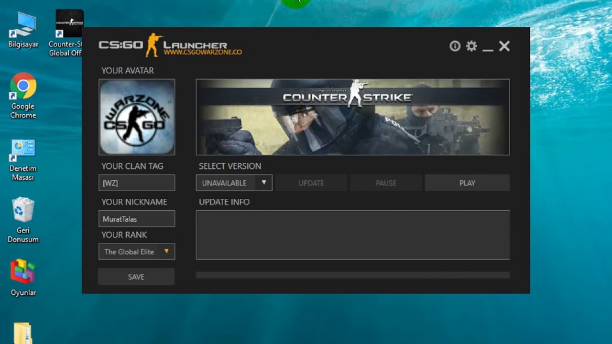Click the PAUSE button

386,183
